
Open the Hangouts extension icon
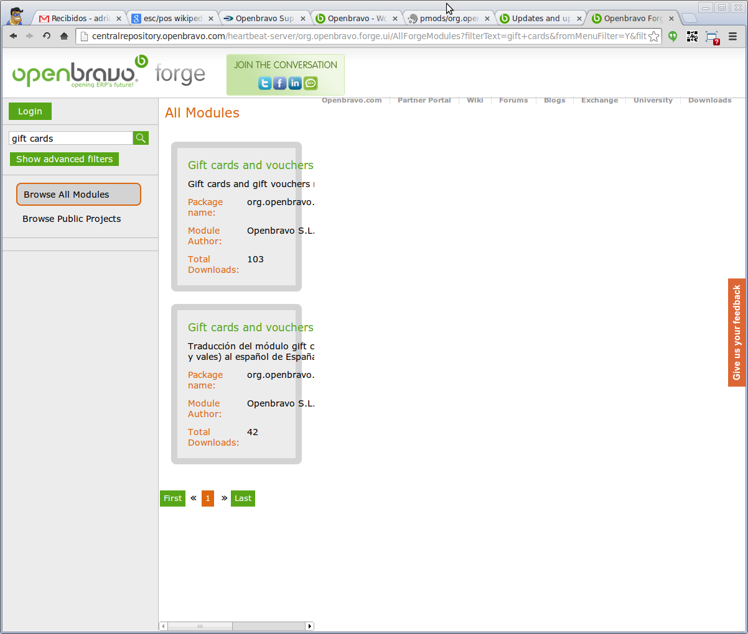click(x=673, y=36)
